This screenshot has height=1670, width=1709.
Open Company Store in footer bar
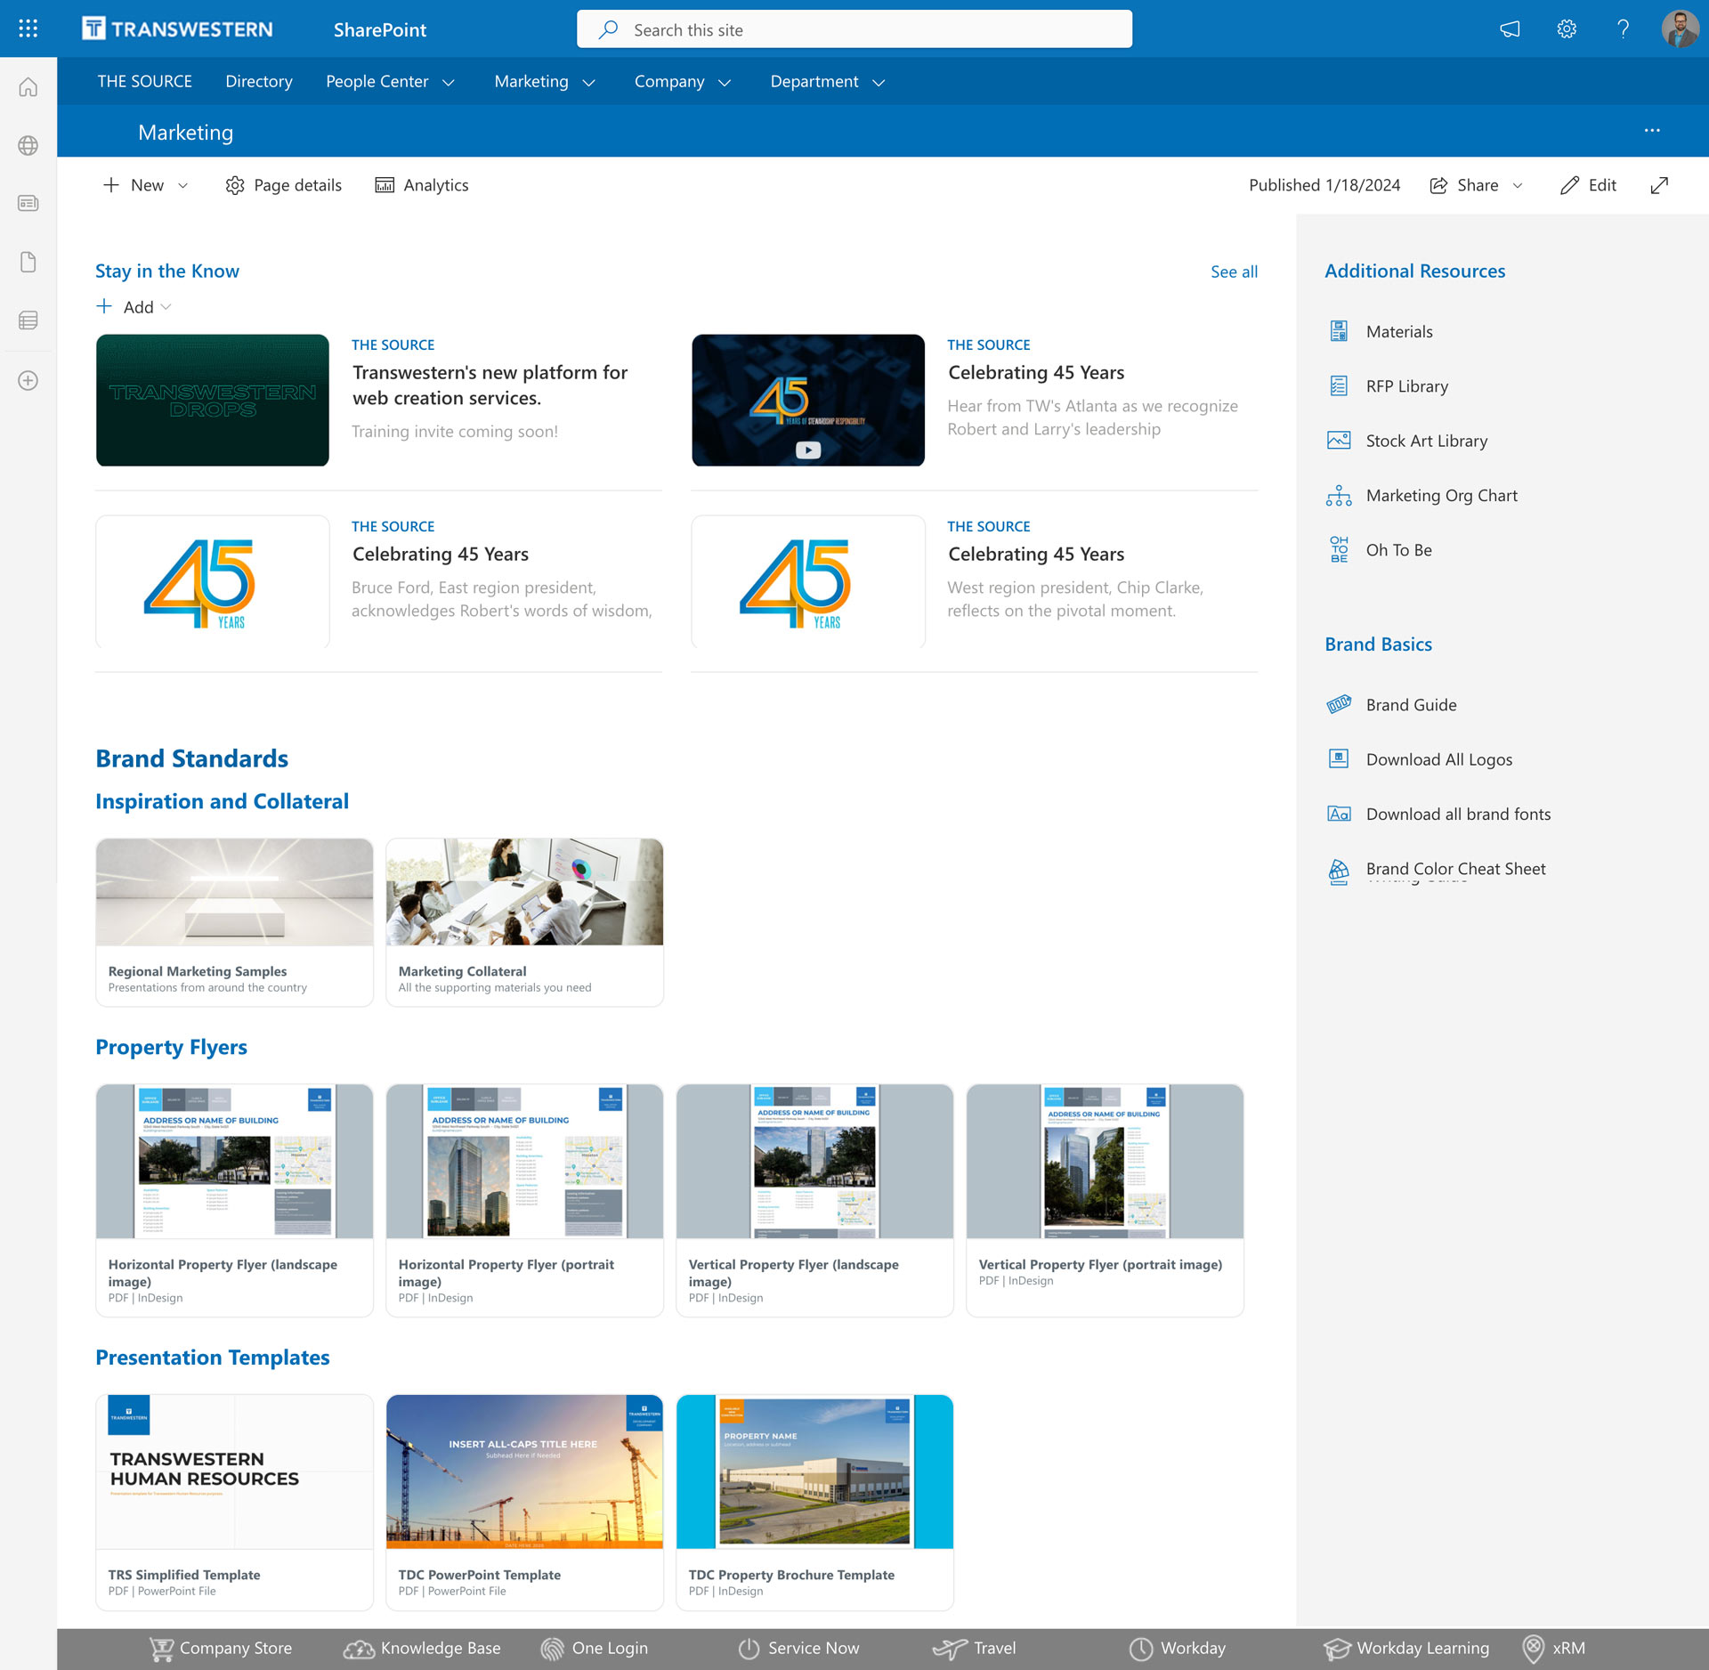[220, 1649]
